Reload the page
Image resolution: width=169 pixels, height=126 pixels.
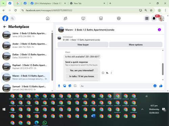[16, 10]
